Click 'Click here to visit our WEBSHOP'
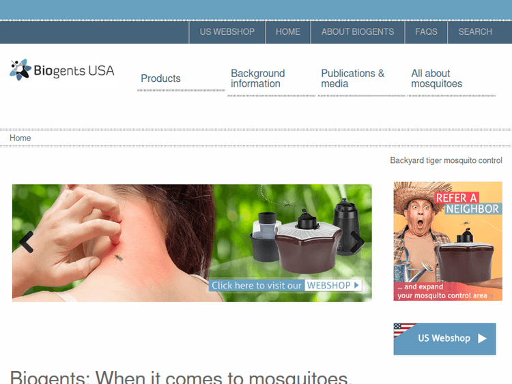The image size is (512, 384). [x=285, y=286]
